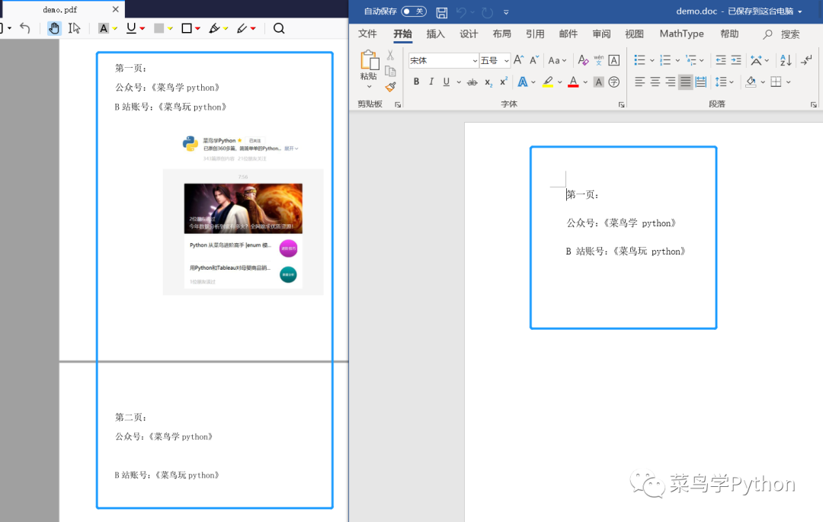Customize the Quick Access Toolbar dropdown
823x522 pixels.
click(506, 12)
